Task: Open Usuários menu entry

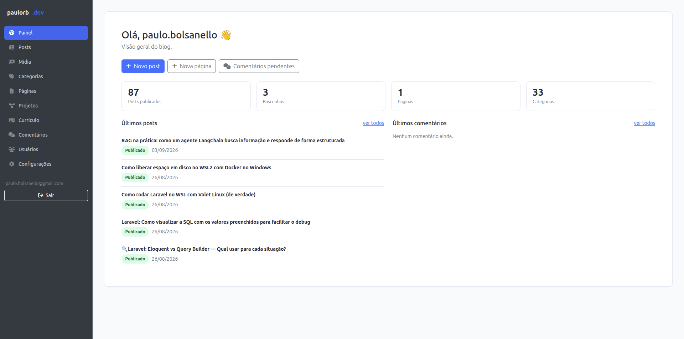Action: tap(46, 149)
